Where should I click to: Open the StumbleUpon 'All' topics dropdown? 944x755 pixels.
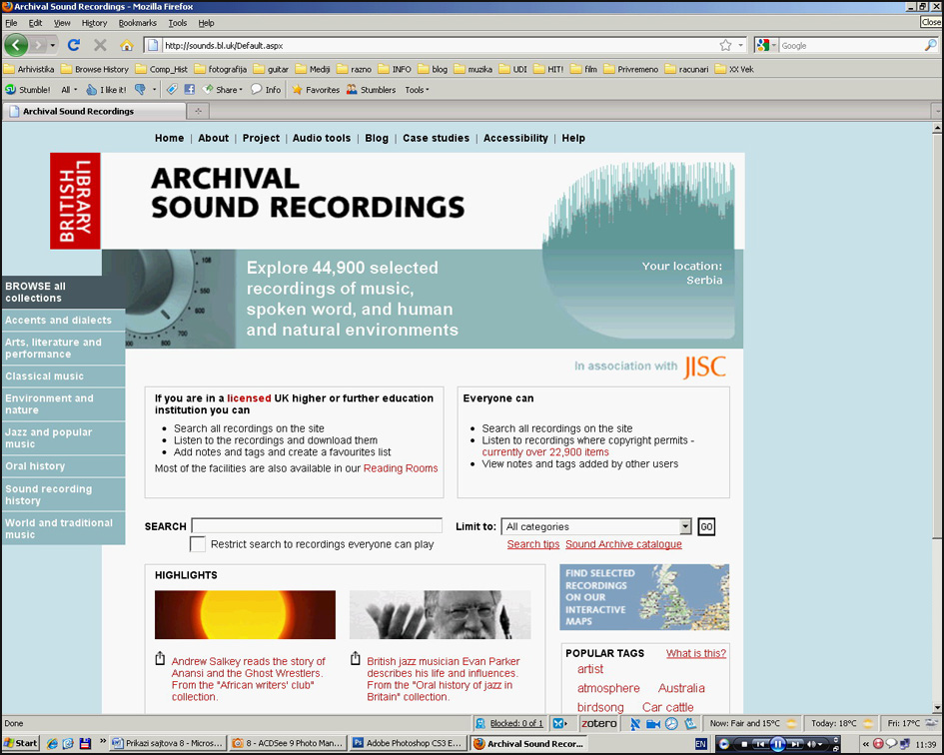click(69, 90)
